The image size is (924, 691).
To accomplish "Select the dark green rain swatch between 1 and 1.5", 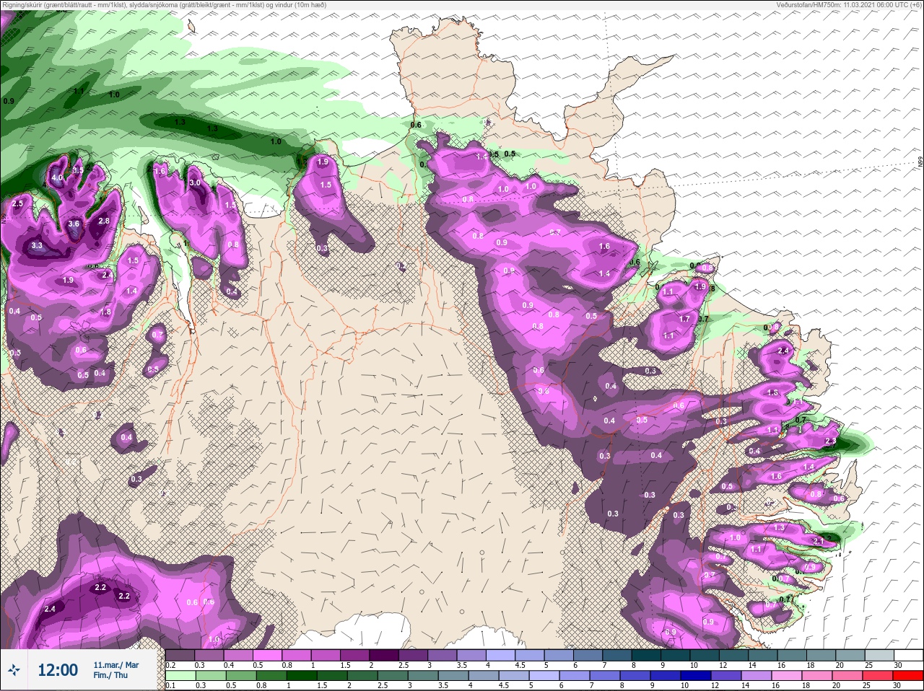I will tap(301, 676).
